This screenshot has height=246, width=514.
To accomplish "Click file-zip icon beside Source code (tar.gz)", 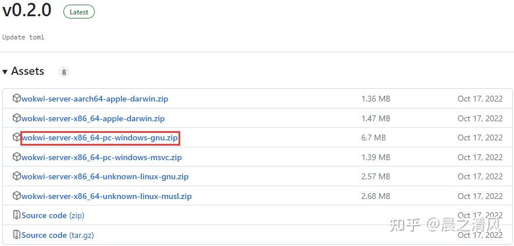I will click(x=17, y=234).
